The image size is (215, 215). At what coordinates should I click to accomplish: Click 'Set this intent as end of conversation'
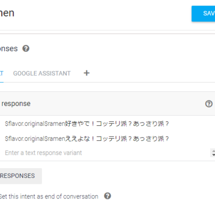tap(49, 196)
